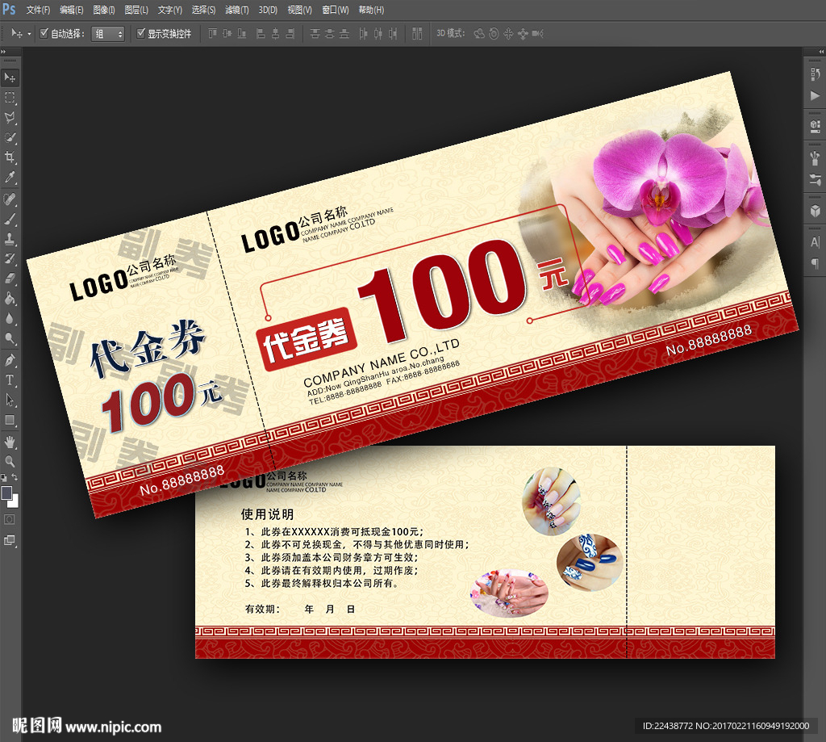This screenshot has width=826, height=742.
Task: Align vertical centers button
Action: 227,34
